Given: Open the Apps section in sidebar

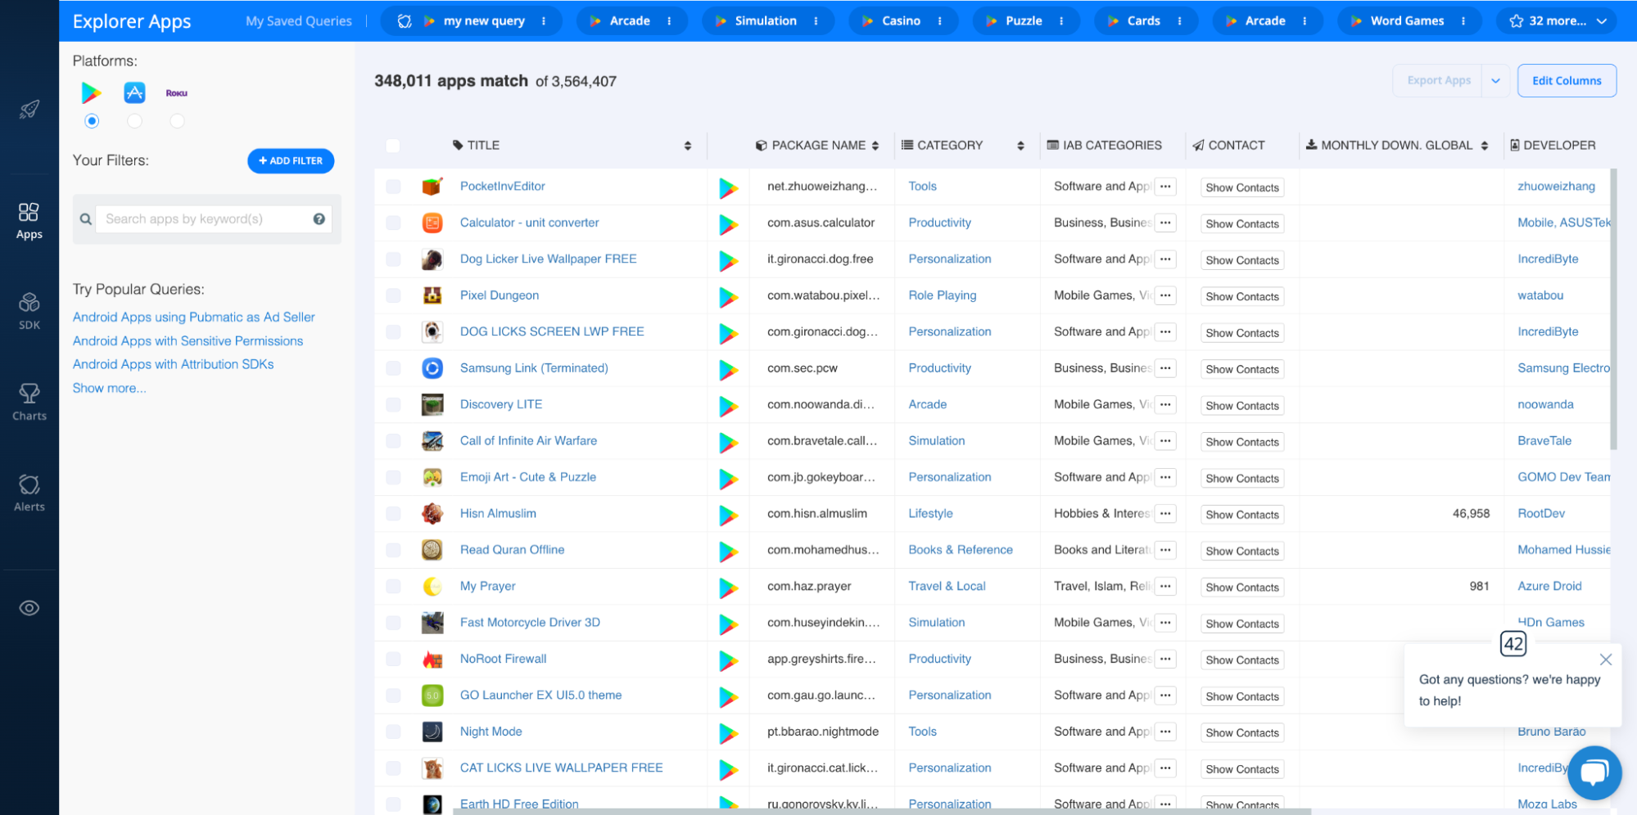Looking at the screenshot, I should pos(29,221).
